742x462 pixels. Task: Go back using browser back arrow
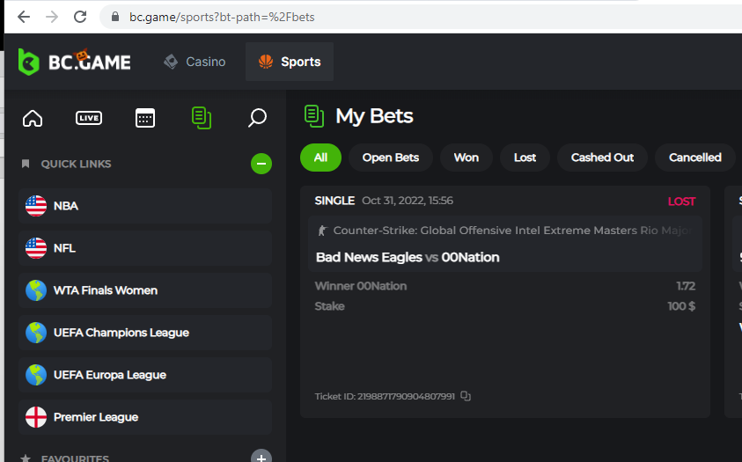pos(24,17)
